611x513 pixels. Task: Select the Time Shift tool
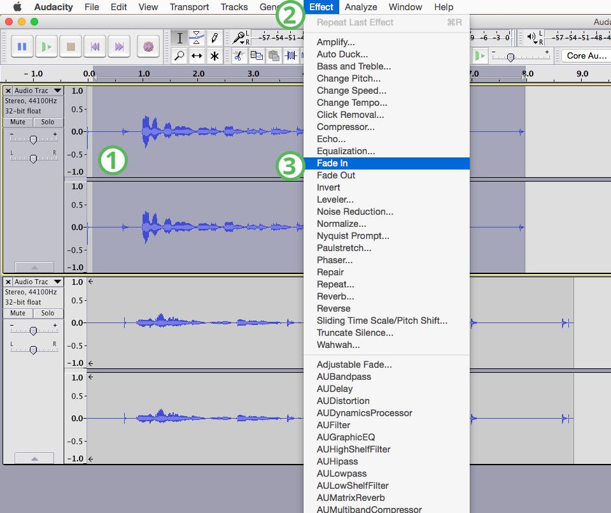point(197,56)
